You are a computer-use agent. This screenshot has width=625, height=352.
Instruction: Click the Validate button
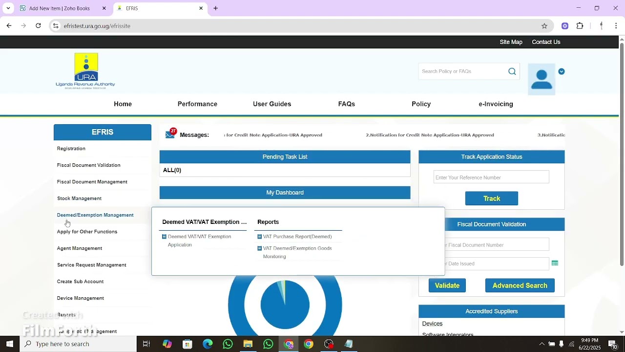point(447,286)
